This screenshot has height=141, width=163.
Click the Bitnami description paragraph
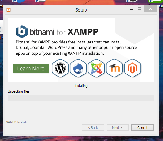tap(76, 48)
